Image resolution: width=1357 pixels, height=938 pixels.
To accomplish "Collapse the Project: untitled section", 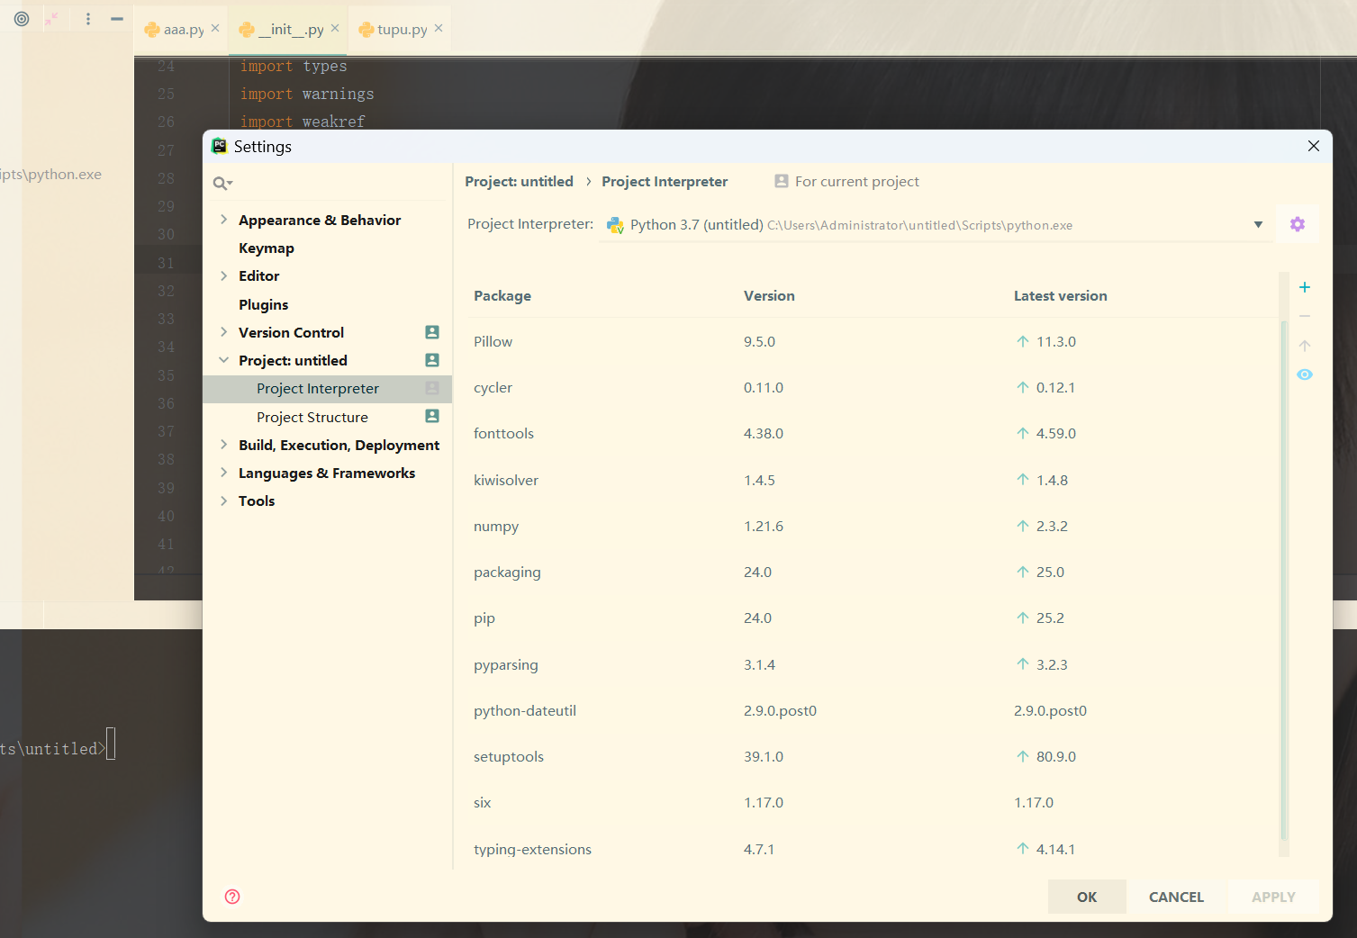I will coord(223,360).
